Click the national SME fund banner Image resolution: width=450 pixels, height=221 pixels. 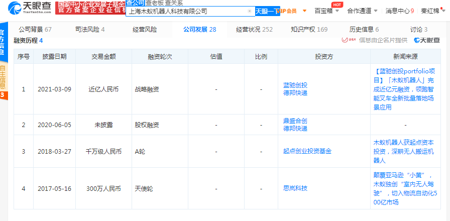tap(90, 8)
